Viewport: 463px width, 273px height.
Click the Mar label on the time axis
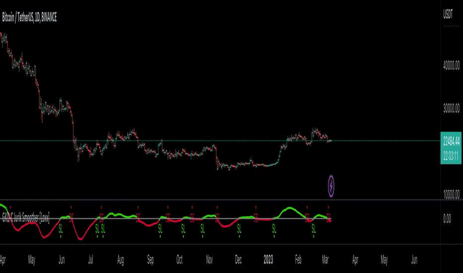point(325,260)
